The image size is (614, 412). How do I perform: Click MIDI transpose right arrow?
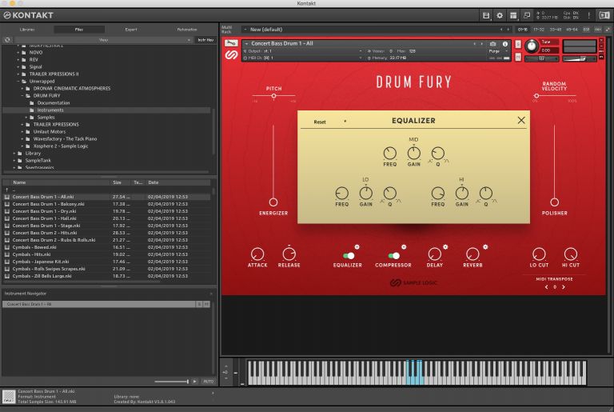pyautogui.click(x=564, y=287)
